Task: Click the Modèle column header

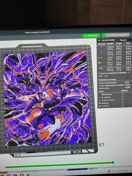Action: 110,44
